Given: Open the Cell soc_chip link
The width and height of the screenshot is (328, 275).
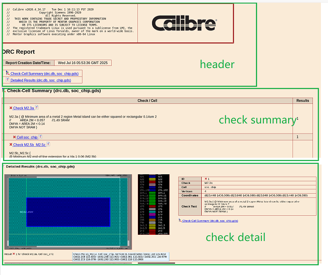Looking at the screenshot, I should [27, 137].
